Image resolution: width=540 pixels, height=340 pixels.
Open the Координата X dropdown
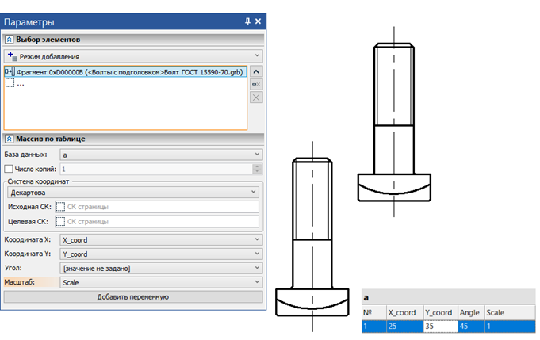click(161, 240)
